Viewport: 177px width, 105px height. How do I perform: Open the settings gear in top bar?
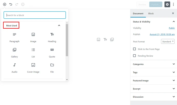pos(167,4)
